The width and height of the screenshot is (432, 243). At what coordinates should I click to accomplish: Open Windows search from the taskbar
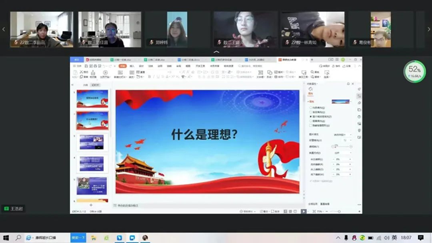point(18,238)
